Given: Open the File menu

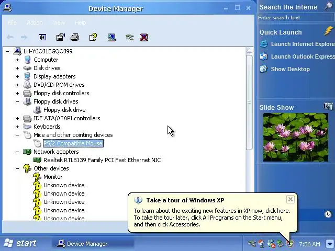Looking at the screenshot, I should pyautogui.click(x=12, y=22).
